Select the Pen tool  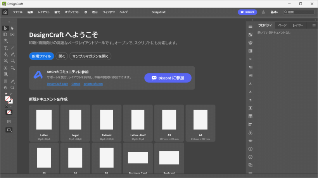(5, 54)
